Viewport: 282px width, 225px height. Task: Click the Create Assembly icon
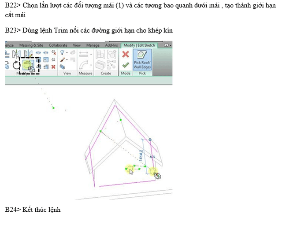click(x=100, y=54)
